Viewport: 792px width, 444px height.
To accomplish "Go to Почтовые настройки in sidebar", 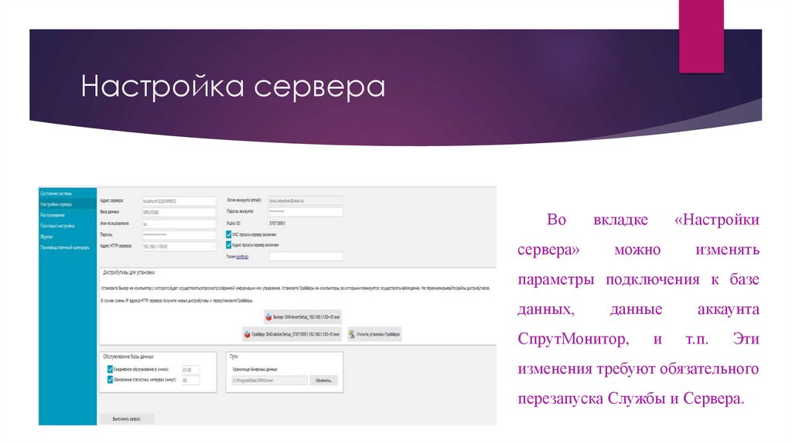I will (57, 226).
